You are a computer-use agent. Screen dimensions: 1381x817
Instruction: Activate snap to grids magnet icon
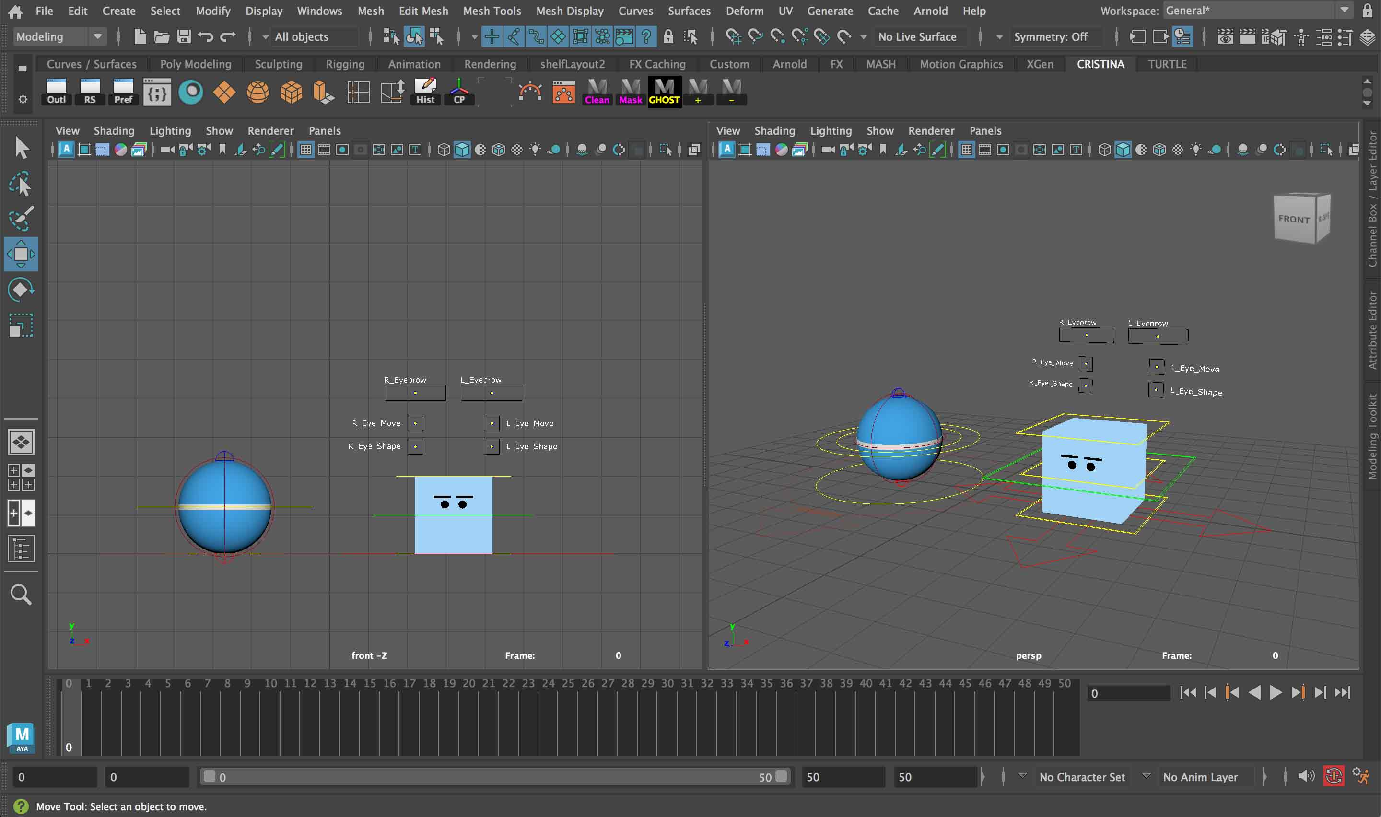(x=734, y=36)
